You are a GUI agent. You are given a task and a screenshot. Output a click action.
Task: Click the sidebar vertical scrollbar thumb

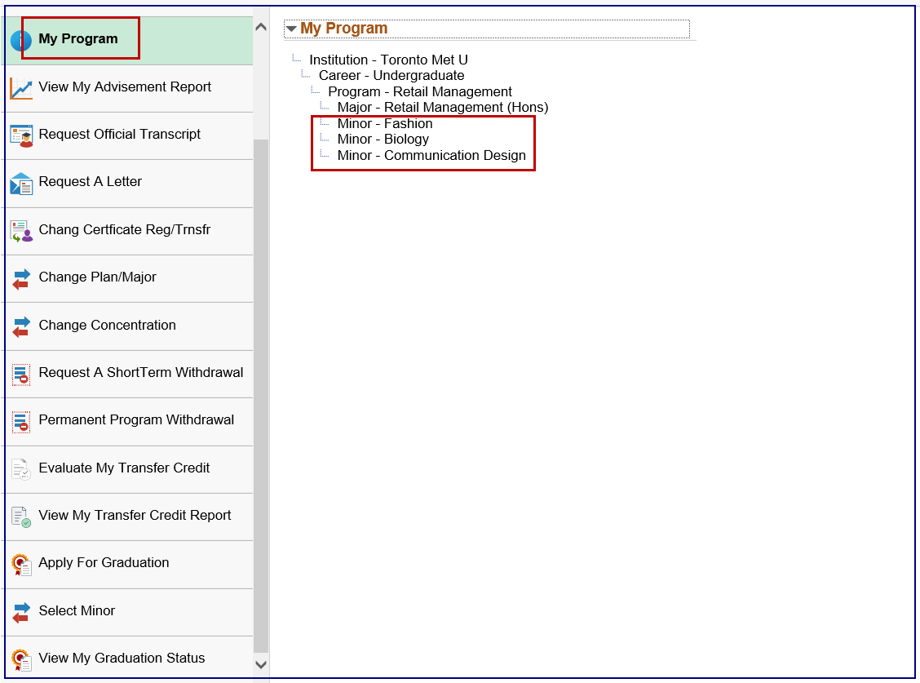point(261,392)
